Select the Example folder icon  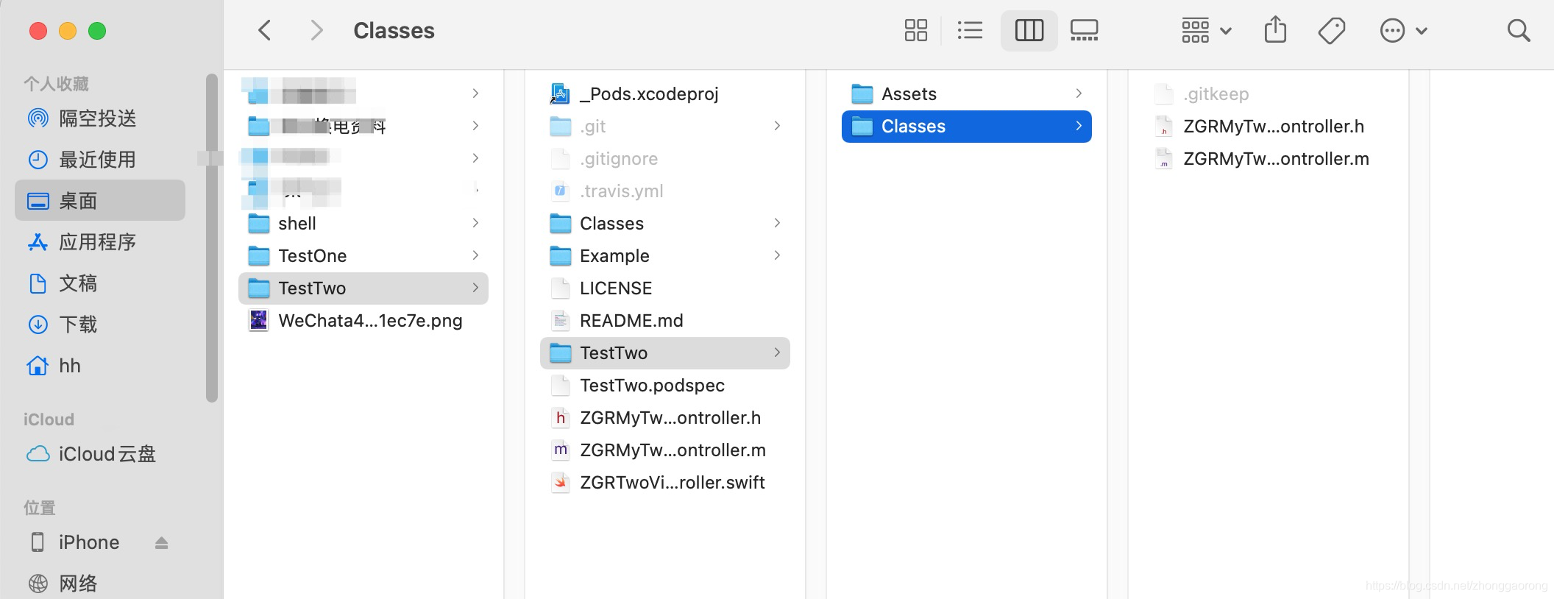point(561,256)
